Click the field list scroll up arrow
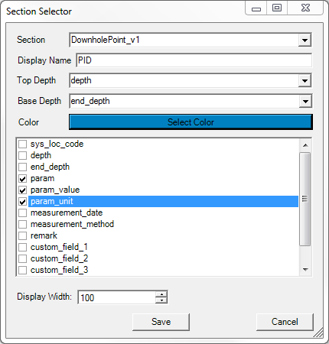This screenshot has width=329, height=344. coord(305,145)
